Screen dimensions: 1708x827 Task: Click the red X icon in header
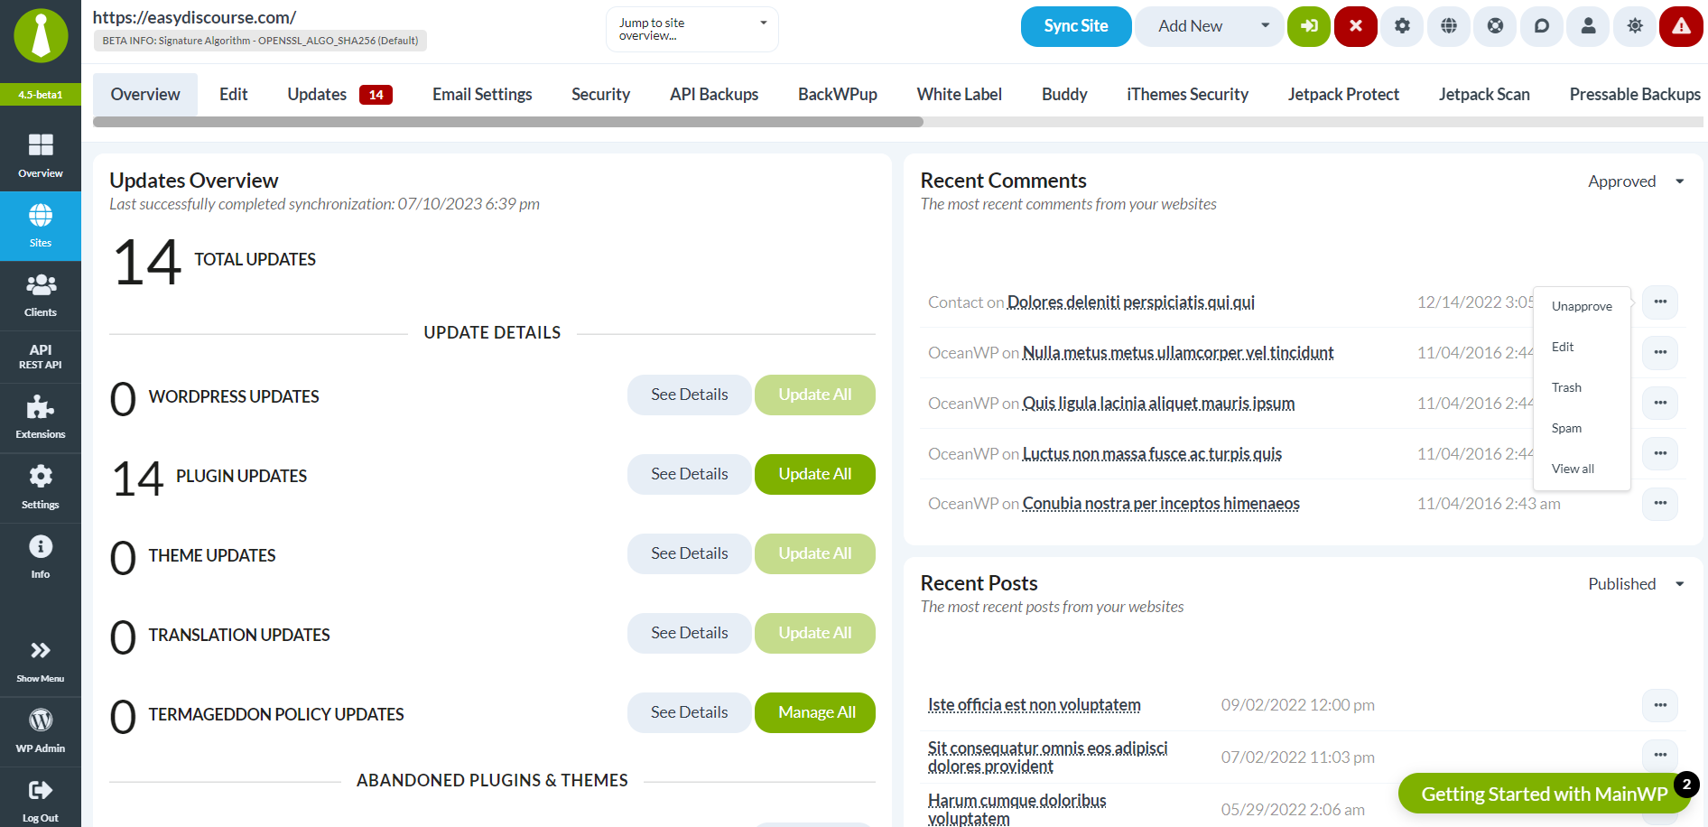(x=1356, y=26)
